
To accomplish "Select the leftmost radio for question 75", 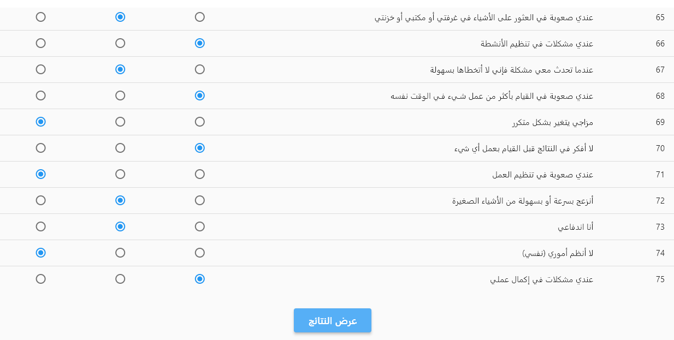I will click(40, 279).
